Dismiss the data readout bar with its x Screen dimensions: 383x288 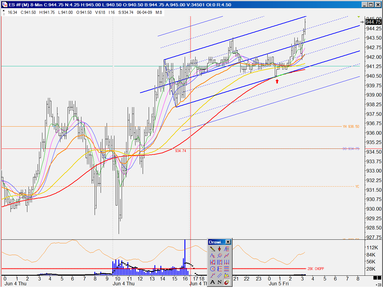tap(4, 10)
